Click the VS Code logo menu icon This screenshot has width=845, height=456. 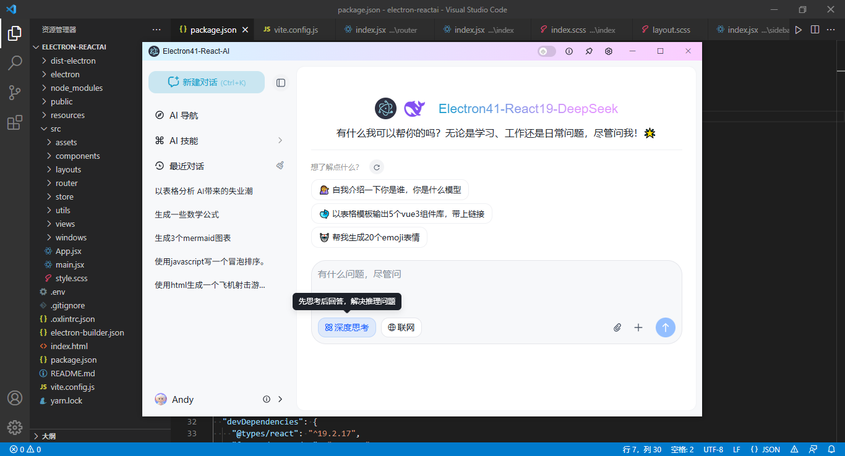click(x=11, y=9)
